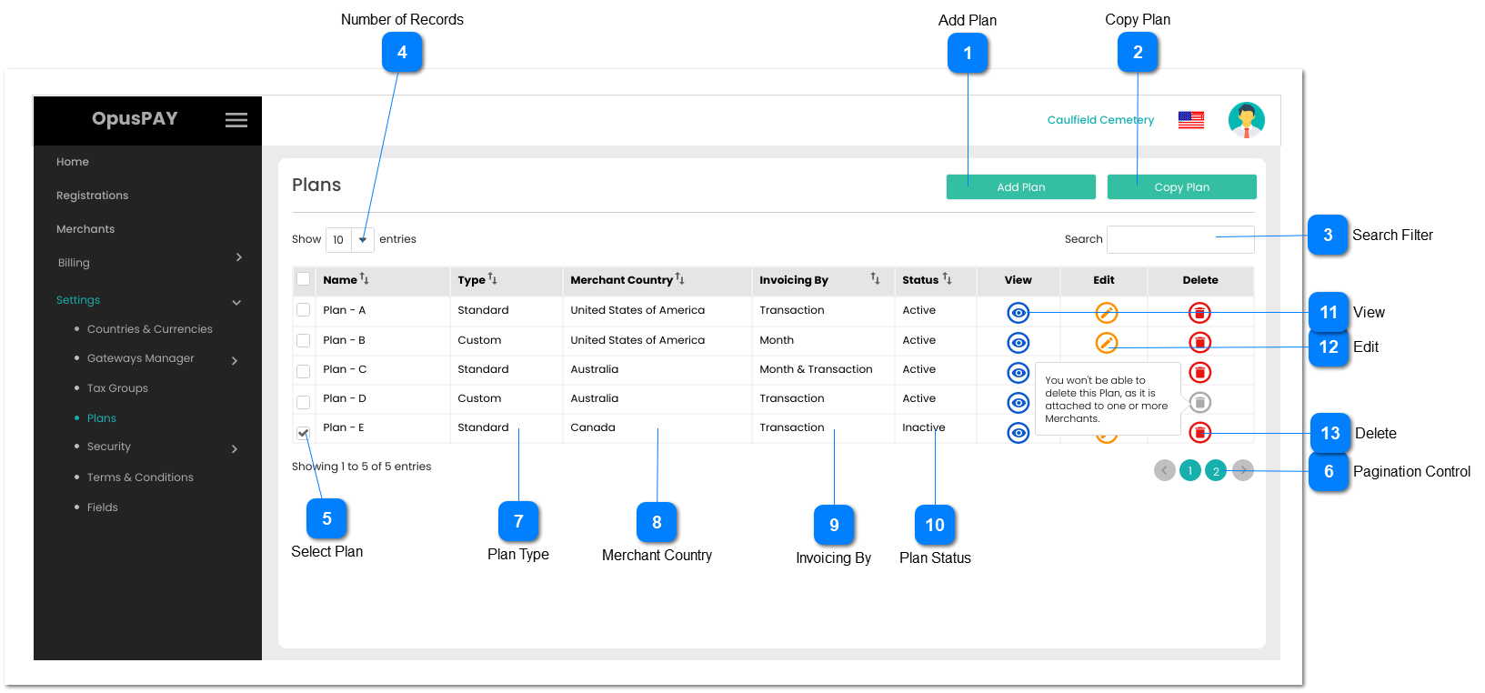Click the edit pencil icon for Plan - B
The width and height of the screenshot is (1485, 693).
[1106, 343]
